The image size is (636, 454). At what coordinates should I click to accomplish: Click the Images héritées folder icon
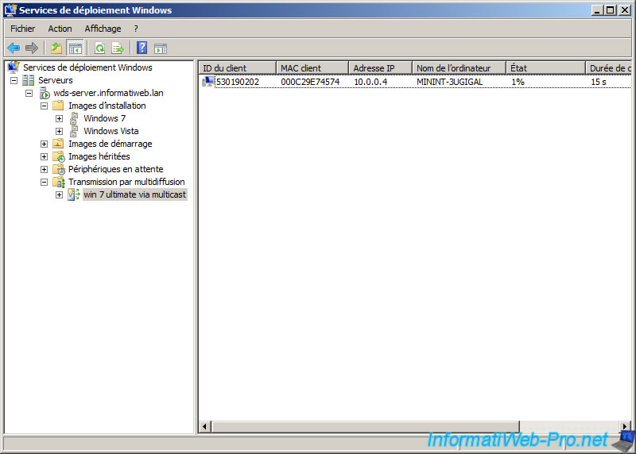coord(59,156)
